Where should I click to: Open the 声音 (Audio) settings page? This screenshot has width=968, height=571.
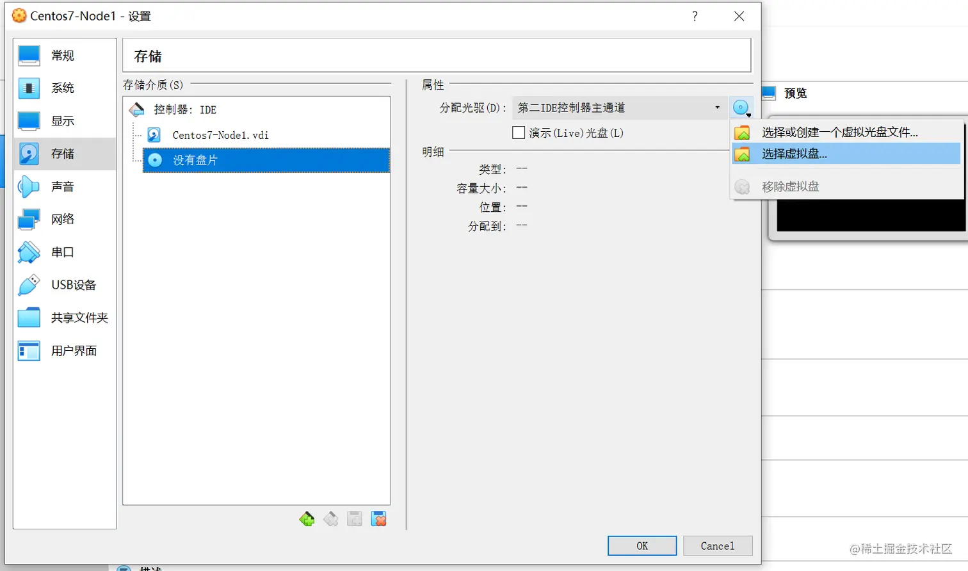[x=64, y=186]
